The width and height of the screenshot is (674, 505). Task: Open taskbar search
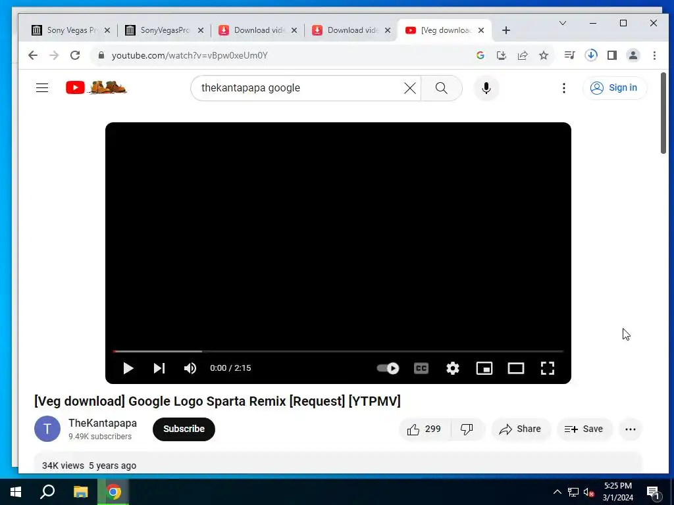tap(47, 492)
